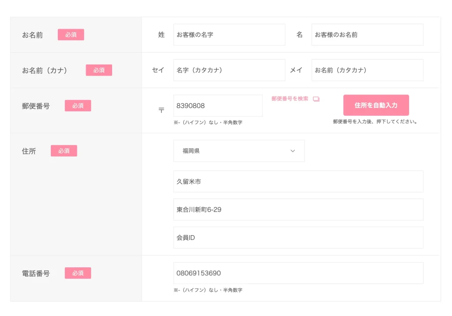Select the postal code field containing 8390808

[218, 106]
